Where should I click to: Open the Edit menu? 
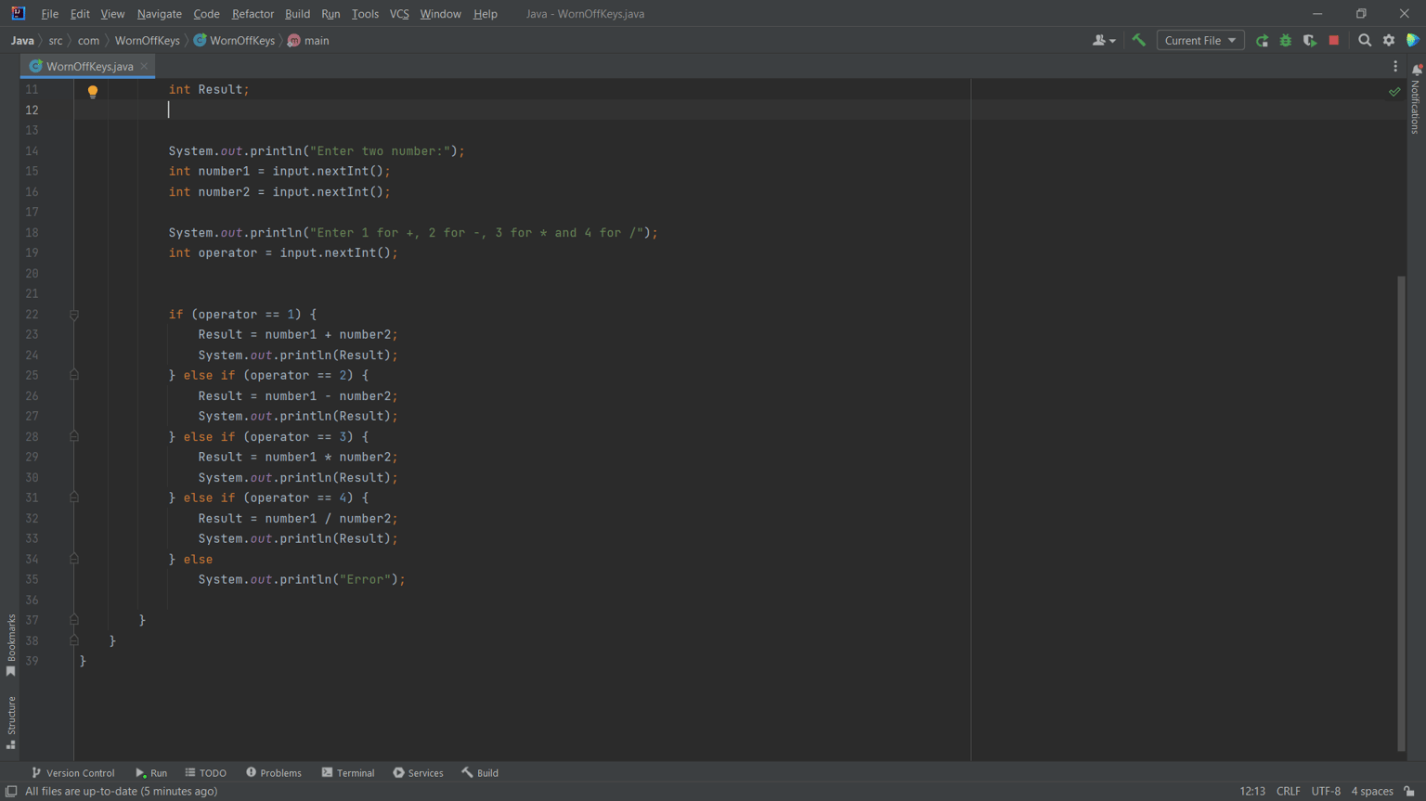coord(80,14)
